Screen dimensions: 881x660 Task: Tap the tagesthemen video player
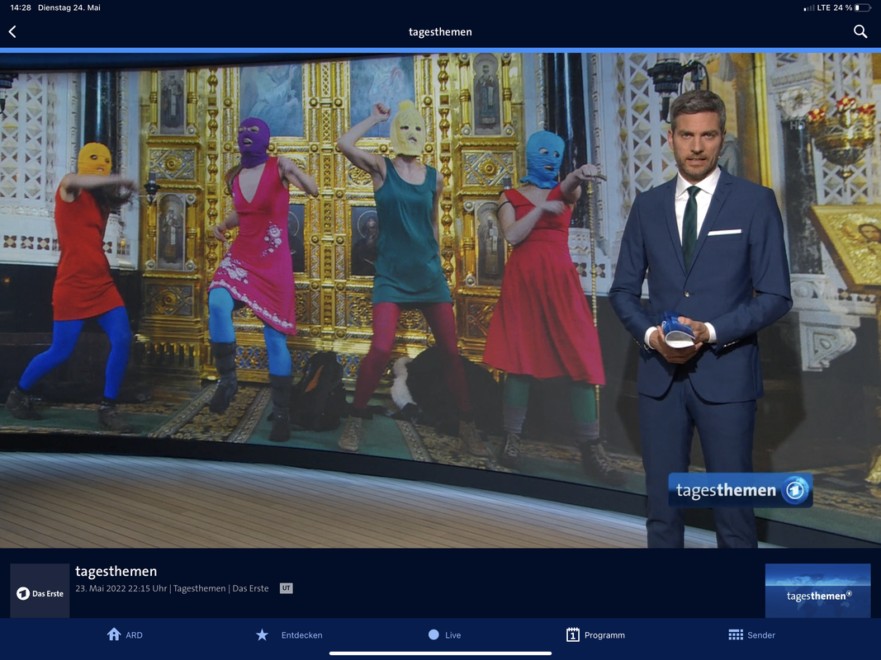coord(441,300)
